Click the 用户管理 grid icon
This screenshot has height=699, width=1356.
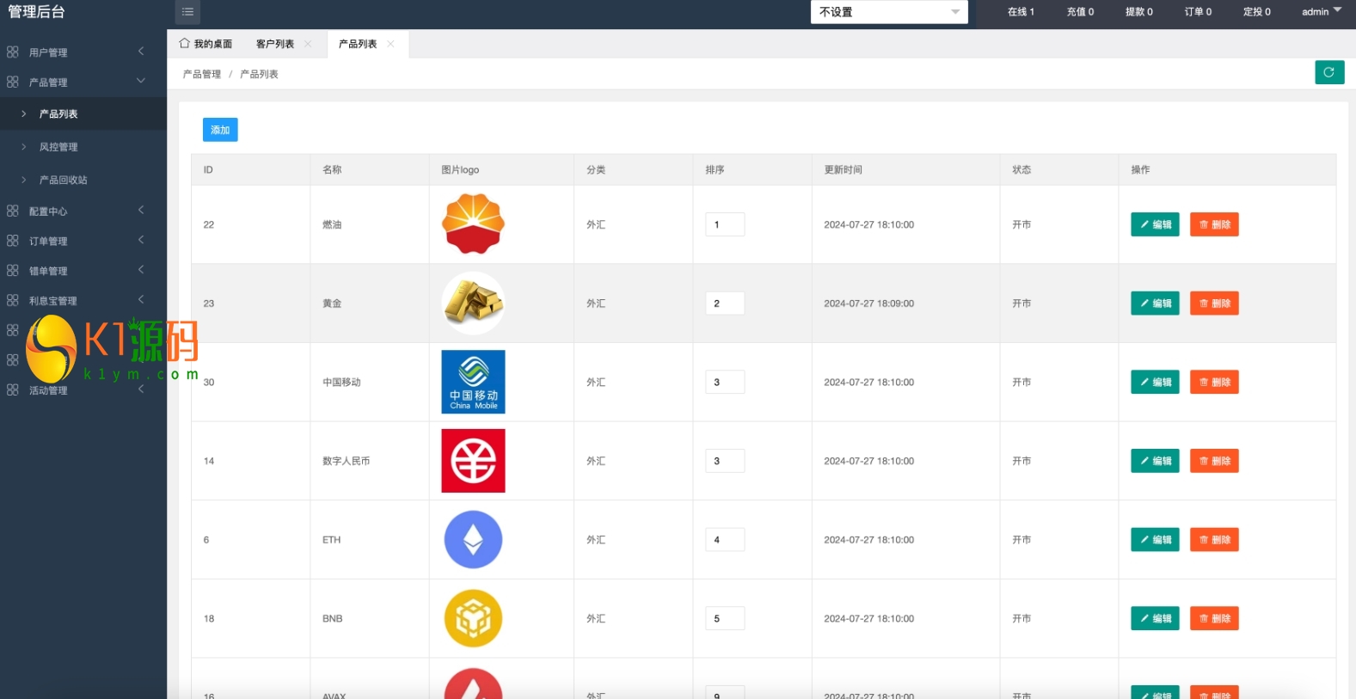click(12, 52)
